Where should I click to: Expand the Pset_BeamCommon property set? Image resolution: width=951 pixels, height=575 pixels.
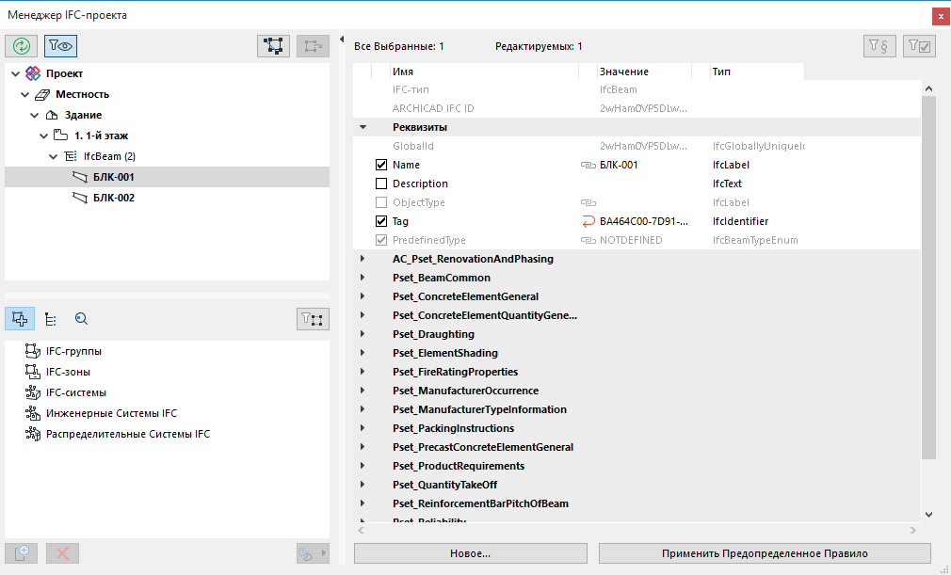click(x=363, y=278)
